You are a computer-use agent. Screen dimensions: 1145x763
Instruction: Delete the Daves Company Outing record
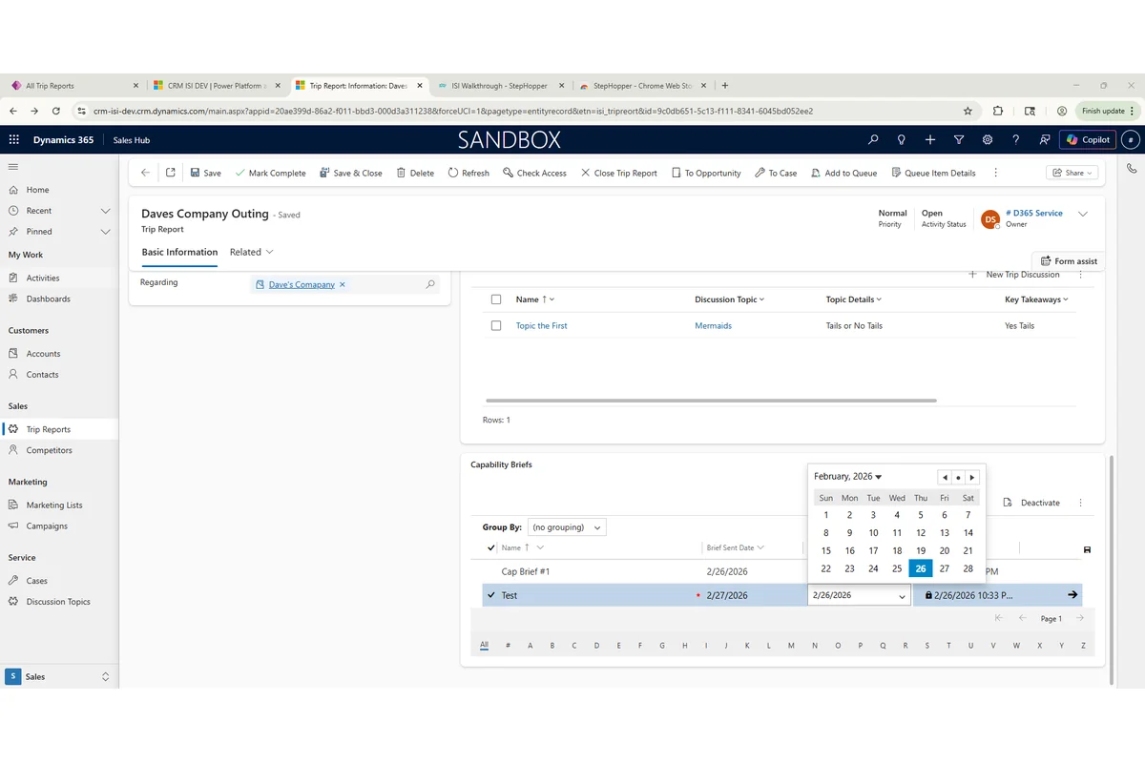[x=417, y=173]
